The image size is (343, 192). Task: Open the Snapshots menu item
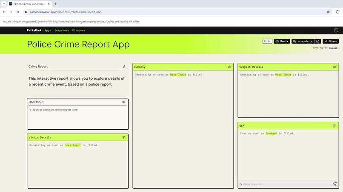pos(62,30)
